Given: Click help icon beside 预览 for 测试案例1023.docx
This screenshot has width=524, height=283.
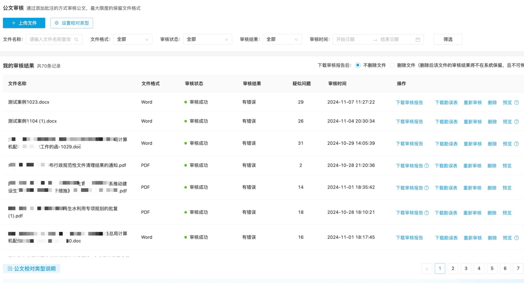Looking at the screenshot, I should point(517,102).
